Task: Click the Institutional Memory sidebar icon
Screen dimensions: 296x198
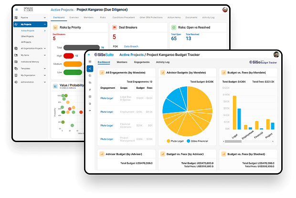Action: tap(16, 62)
